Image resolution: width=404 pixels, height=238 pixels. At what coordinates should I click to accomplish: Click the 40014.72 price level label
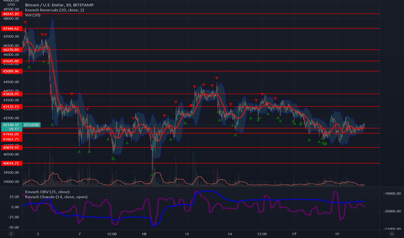[12, 164]
